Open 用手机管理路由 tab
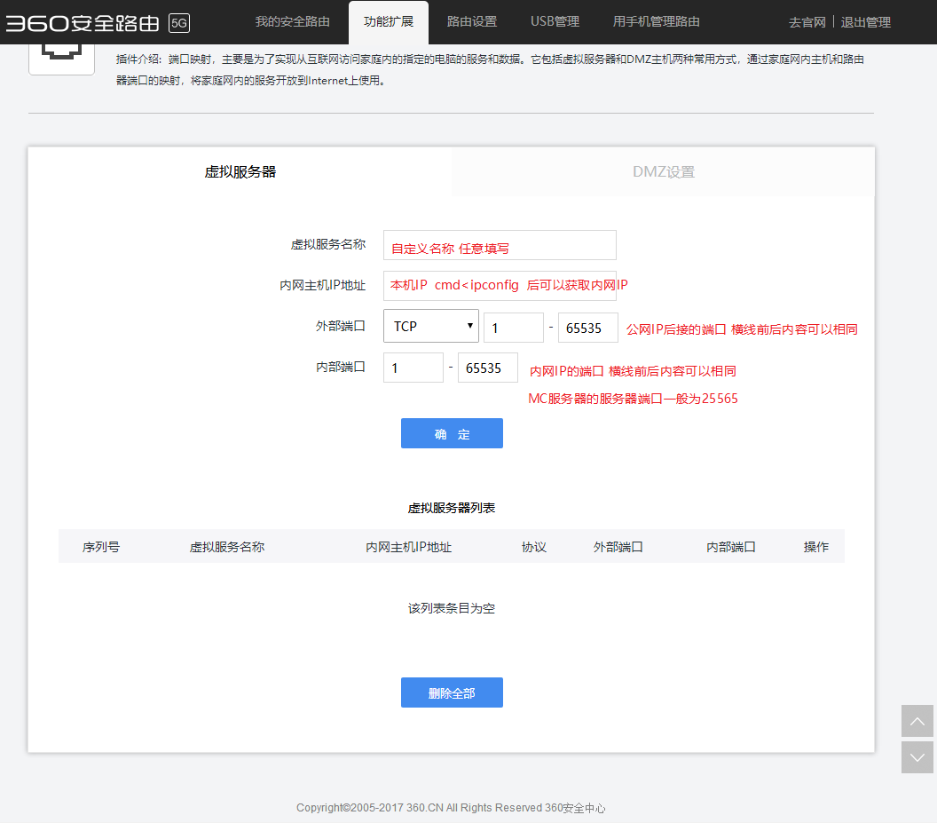The width and height of the screenshot is (937, 823). 656,22
